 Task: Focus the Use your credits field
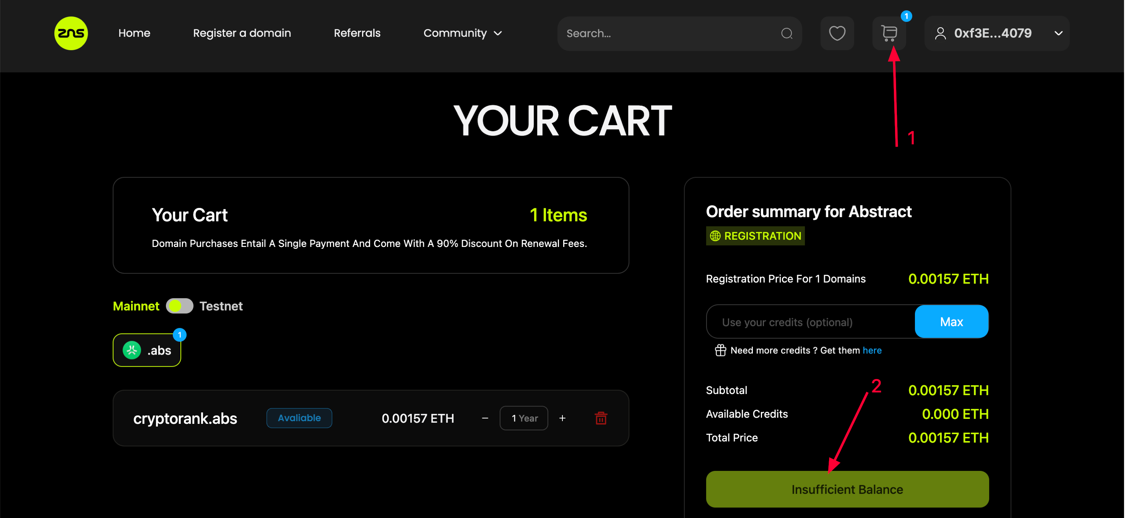[x=809, y=322]
